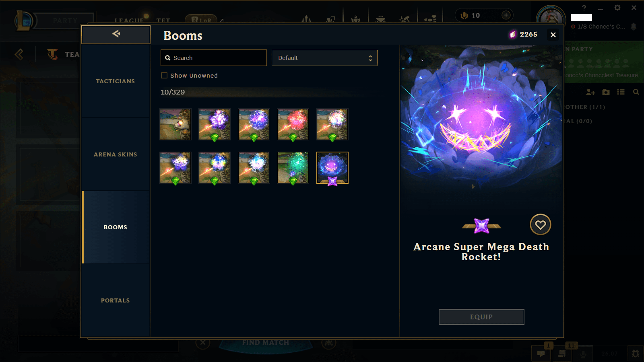The height and width of the screenshot is (362, 644).
Task: Select the red boom thumbnail
Action: (293, 125)
